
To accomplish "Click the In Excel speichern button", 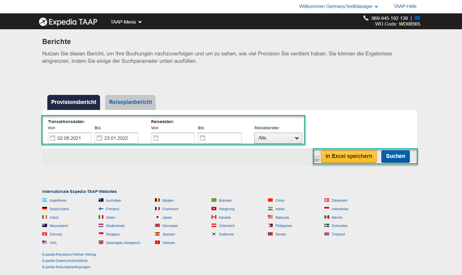I will (349, 156).
